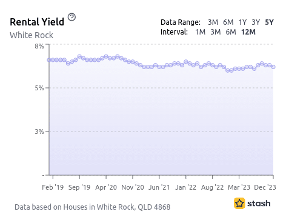Change interval to 3M
Image resolution: width=286 pixels, height=220 pixels.
(x=216, y=32)
